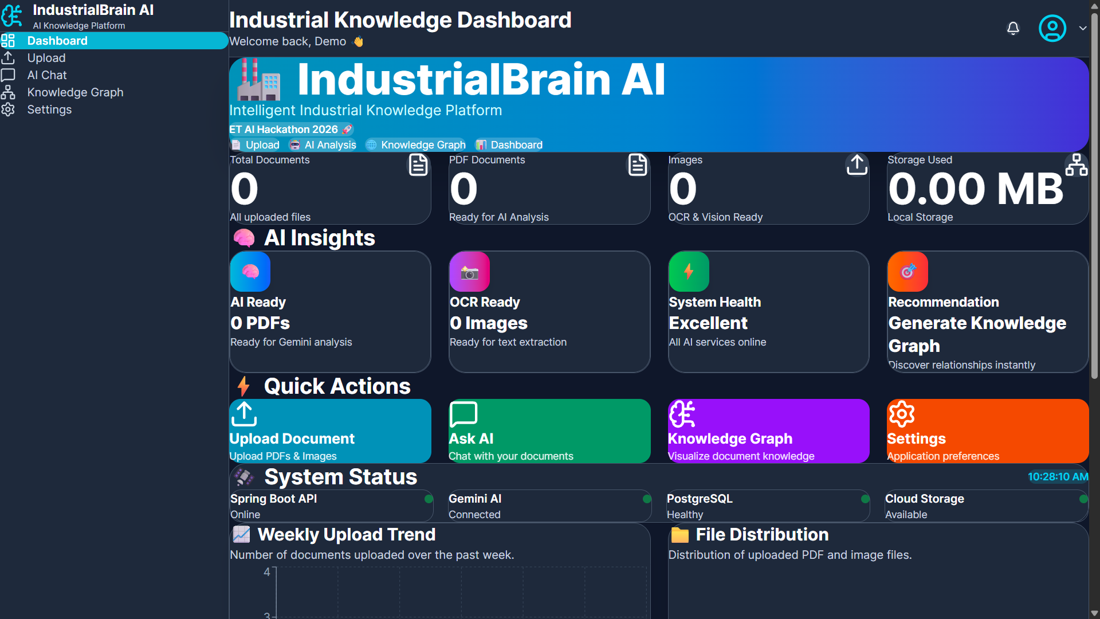Open the Ask AI quick action
The image size is (1100, 619).
(x=549, y=431)
